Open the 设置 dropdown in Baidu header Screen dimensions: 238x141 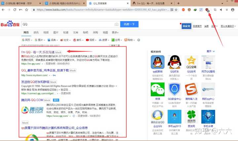pos(214,26)
